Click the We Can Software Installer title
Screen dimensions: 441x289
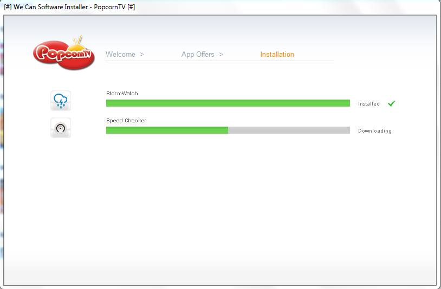click(x=69, y=6)
